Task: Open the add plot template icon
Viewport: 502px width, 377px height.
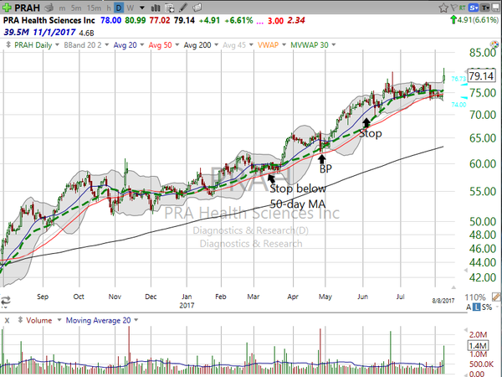Action: [x=170, y=8]
